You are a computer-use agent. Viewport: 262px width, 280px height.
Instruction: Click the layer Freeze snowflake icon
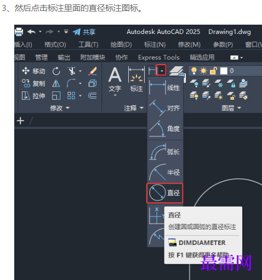point(219,83)
